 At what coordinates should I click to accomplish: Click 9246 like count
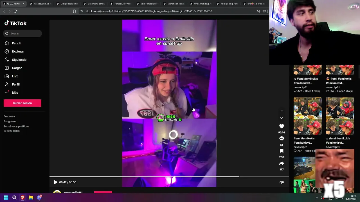click(282, 132)
